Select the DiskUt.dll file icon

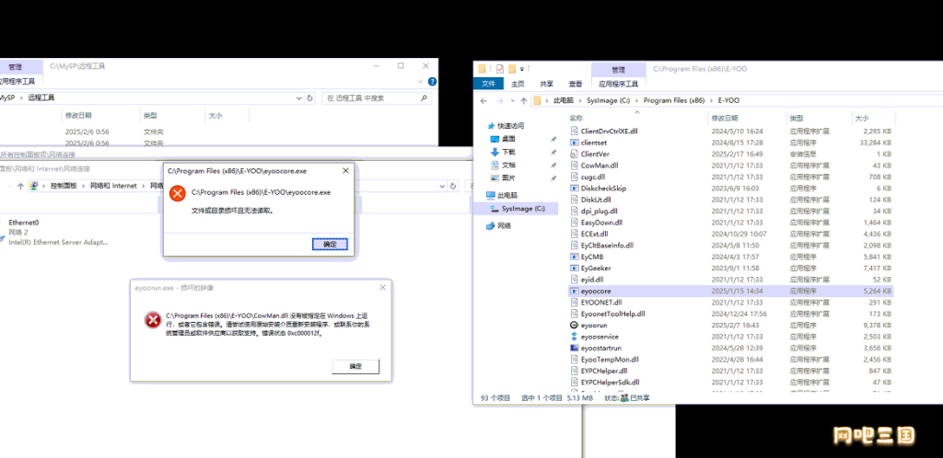[x=574, y=200]
